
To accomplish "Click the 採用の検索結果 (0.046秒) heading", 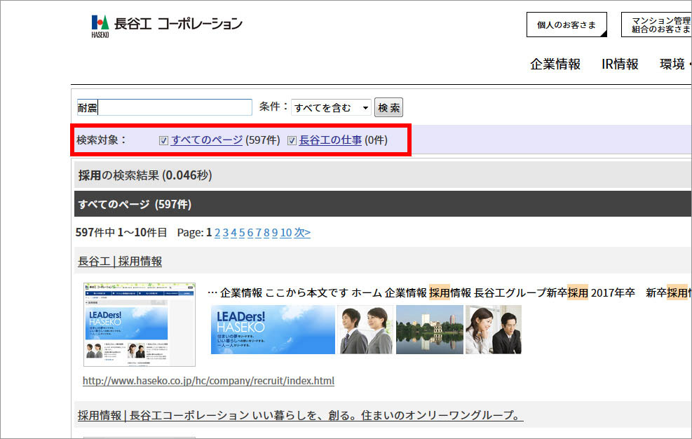I will [145, 175].
